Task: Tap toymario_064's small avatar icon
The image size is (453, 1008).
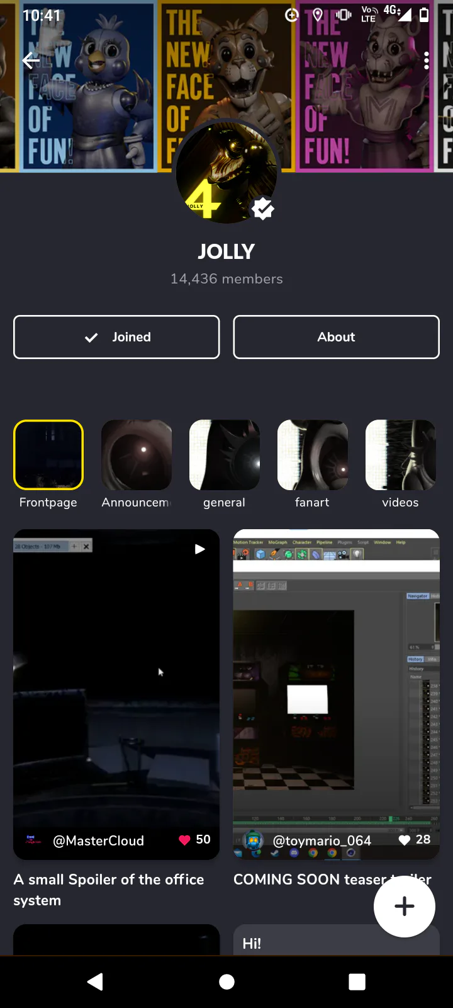Action: [x=253, y=840]
